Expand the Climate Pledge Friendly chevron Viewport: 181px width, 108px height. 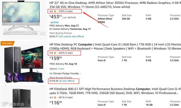point(80,74)
